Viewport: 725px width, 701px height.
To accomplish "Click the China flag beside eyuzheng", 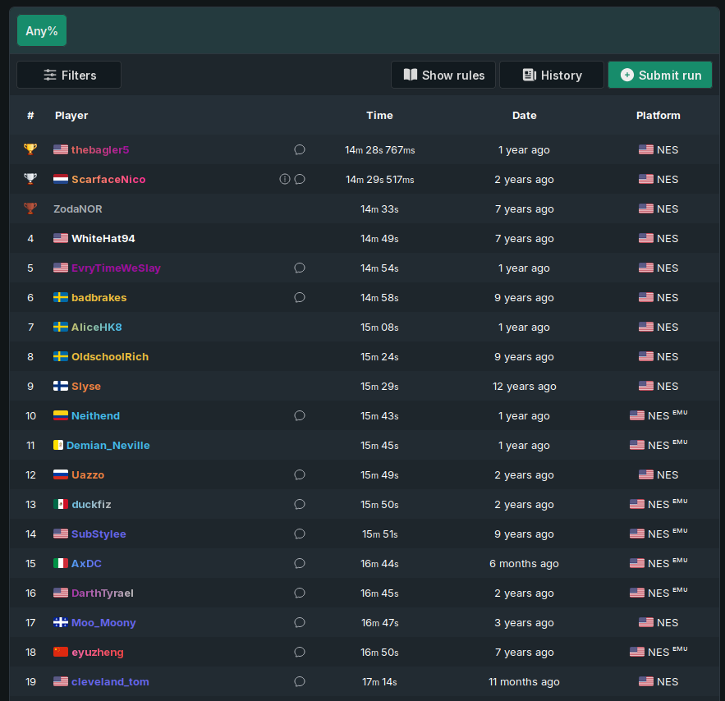I will click(61, 653).
